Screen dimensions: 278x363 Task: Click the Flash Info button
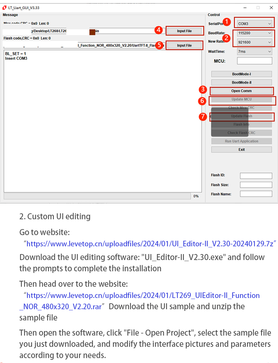tap(241, 124)
